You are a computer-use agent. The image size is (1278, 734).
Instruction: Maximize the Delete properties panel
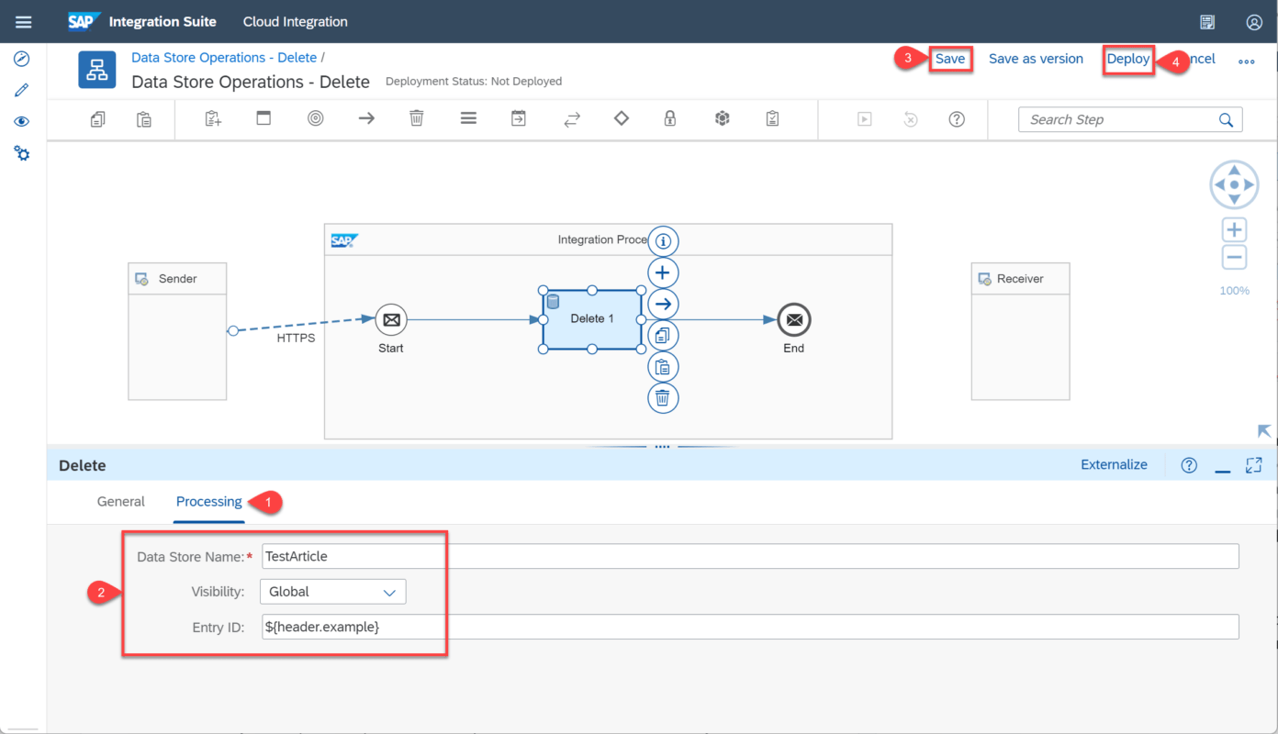pos(1254,465)
